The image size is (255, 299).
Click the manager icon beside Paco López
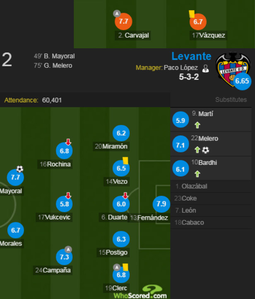click(205, 68)
